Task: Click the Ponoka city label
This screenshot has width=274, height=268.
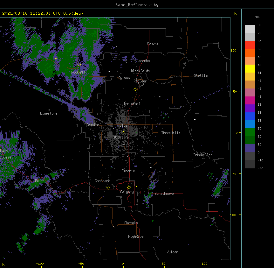Action: [x=153, y=43]
